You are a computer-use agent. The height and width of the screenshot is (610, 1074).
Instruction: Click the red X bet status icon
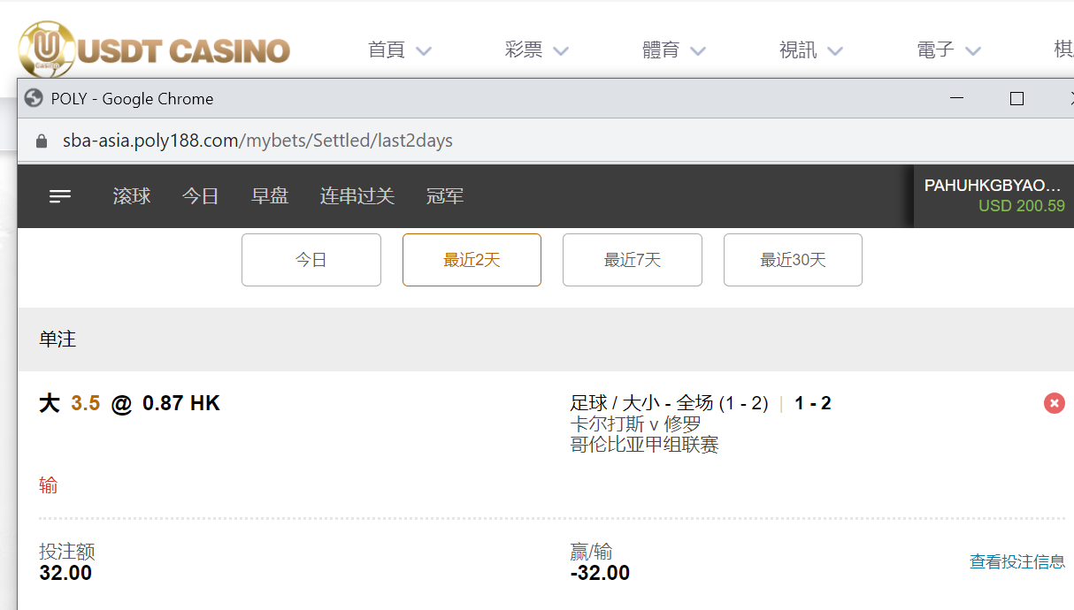pos(1054,404)
